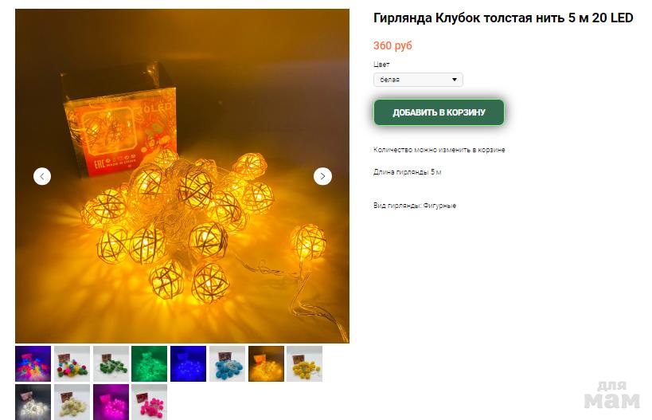Select the green balls unlit thumbnail
The width and height of the screenshot is (652, 420).
coord(111,363)
